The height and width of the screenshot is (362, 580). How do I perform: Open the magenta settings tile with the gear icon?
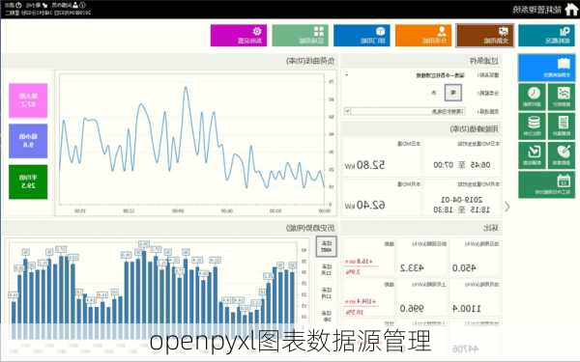[239, 36]
